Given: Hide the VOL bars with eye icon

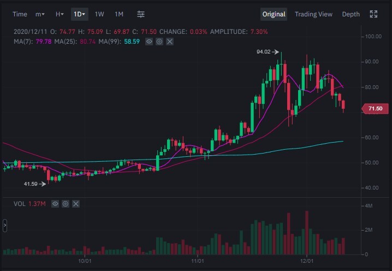Looking at the screenshot, I should pos(55,204).
